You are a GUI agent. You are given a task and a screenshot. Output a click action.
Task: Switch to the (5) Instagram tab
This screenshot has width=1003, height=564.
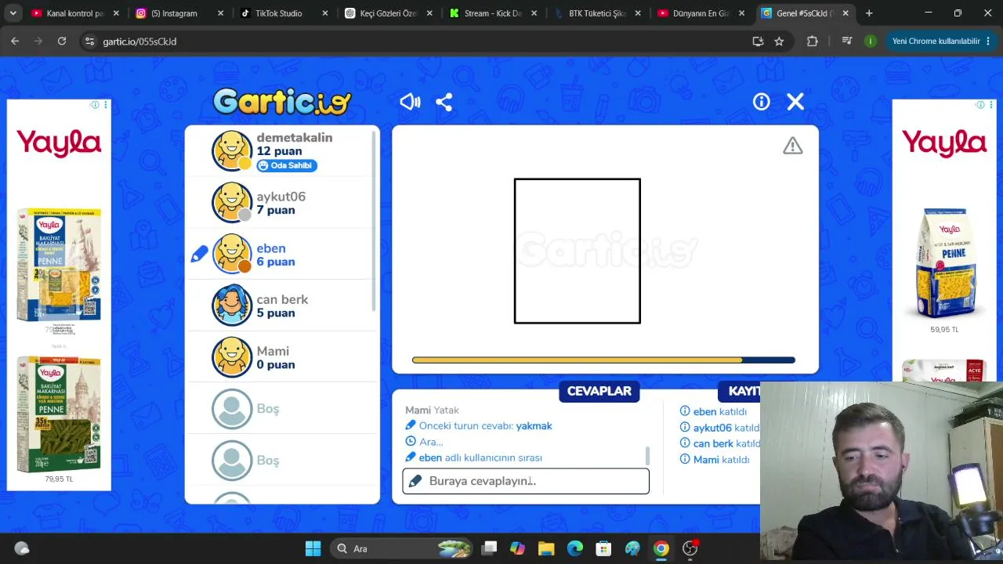pos(179,13)
